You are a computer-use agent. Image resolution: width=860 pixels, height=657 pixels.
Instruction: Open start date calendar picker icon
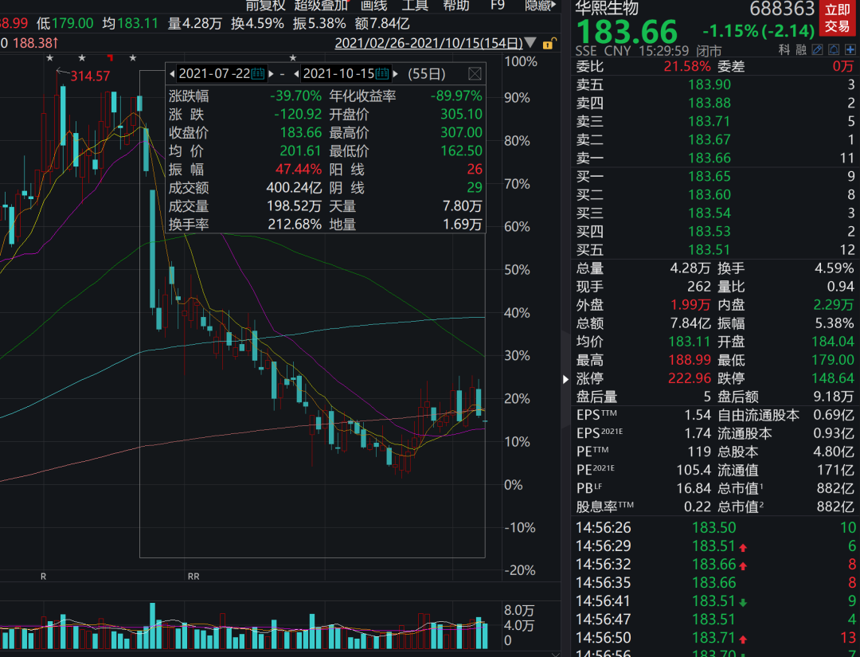tap(258, 74)
